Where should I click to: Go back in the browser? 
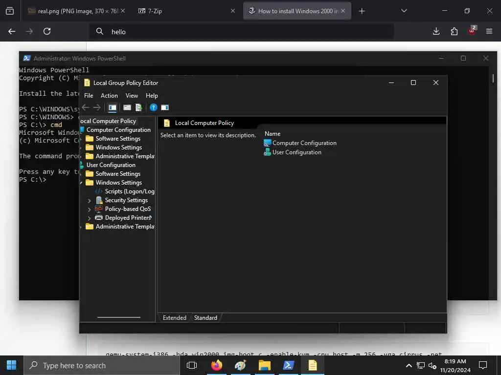(12, 31)
